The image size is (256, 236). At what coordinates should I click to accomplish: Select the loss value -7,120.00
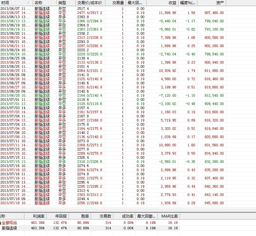pyautogui.click(x=167, y=95)
